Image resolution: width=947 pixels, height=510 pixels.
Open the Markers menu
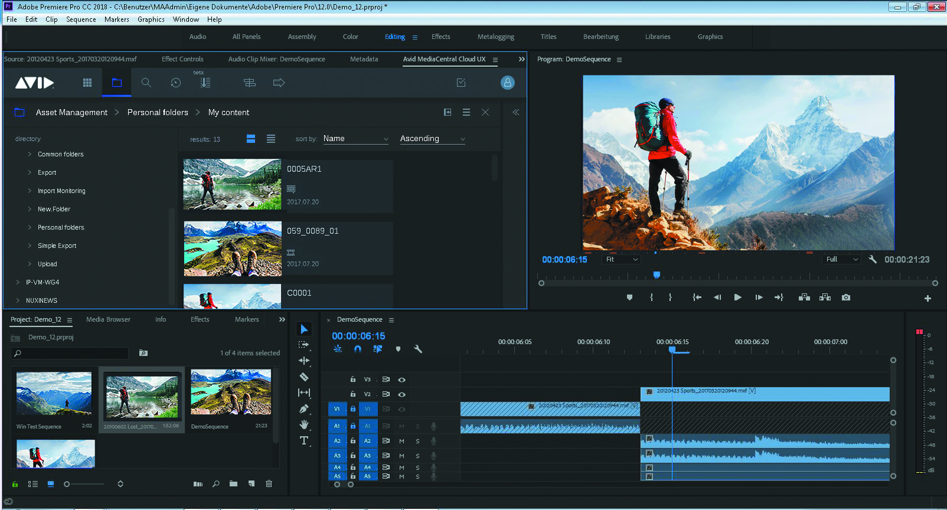coord(117,19)
